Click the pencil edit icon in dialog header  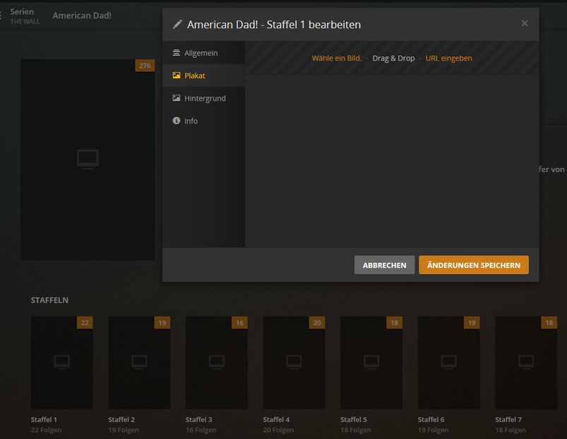click(x=177, y=25)
